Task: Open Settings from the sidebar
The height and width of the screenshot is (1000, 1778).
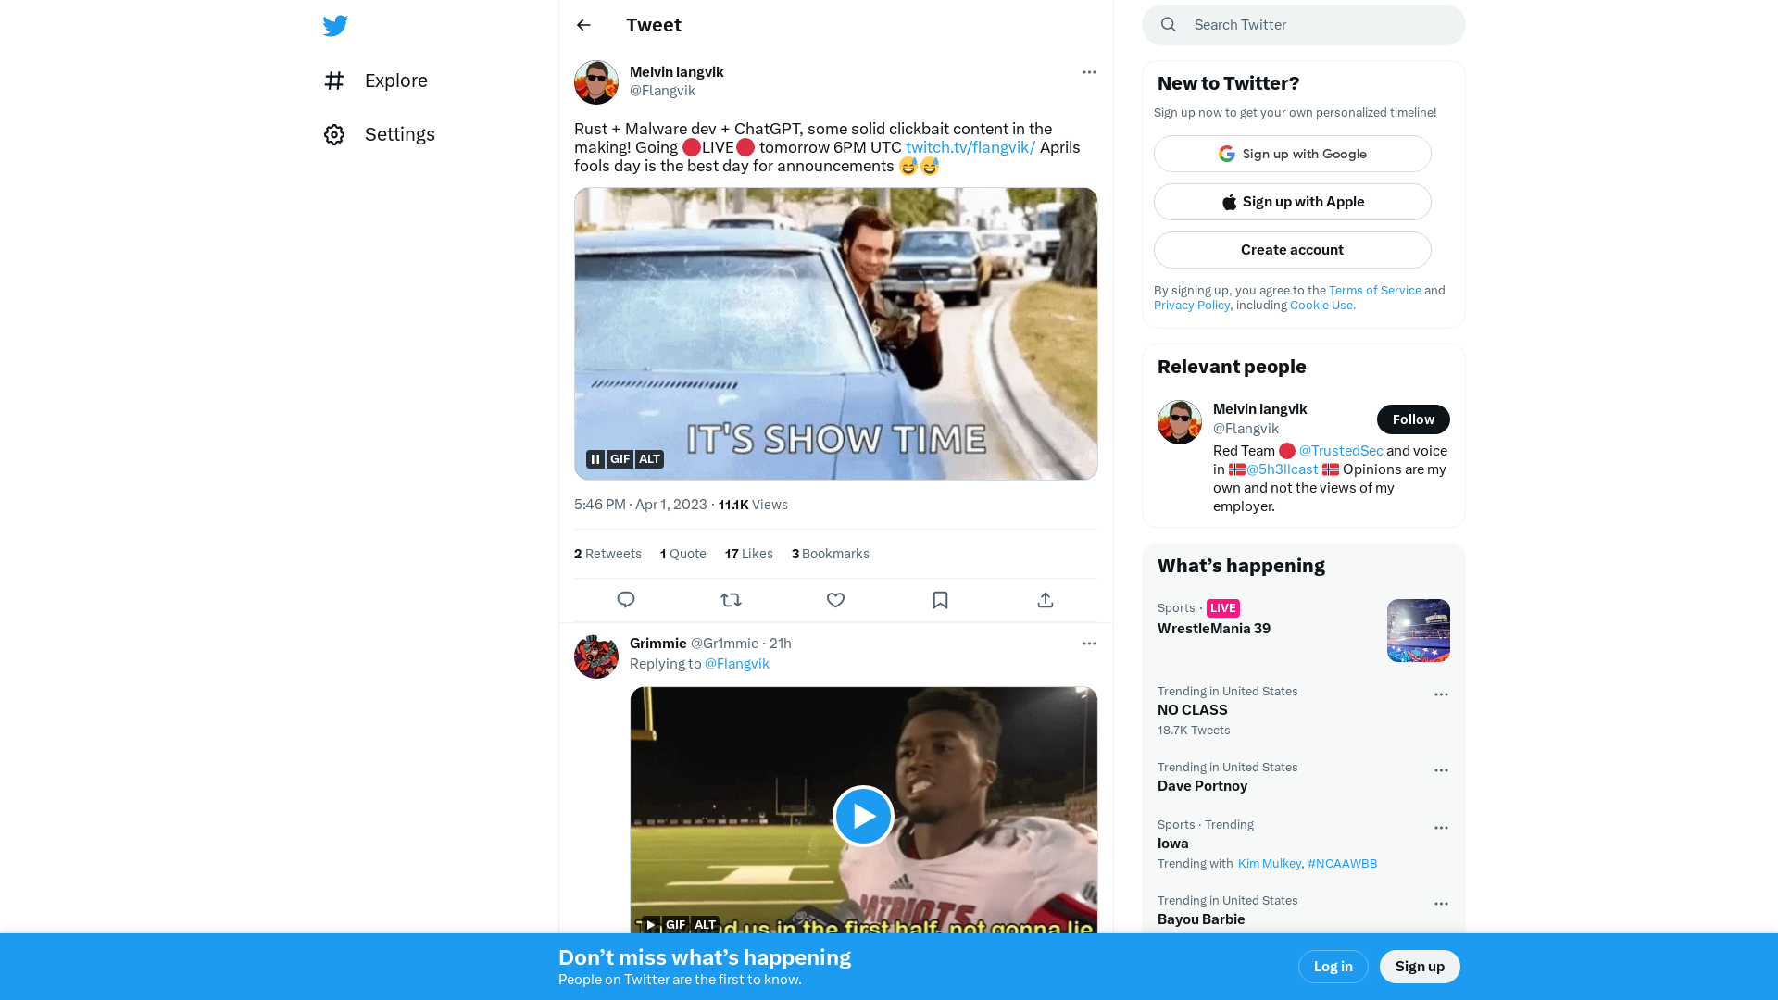Action: click(380, 134)
